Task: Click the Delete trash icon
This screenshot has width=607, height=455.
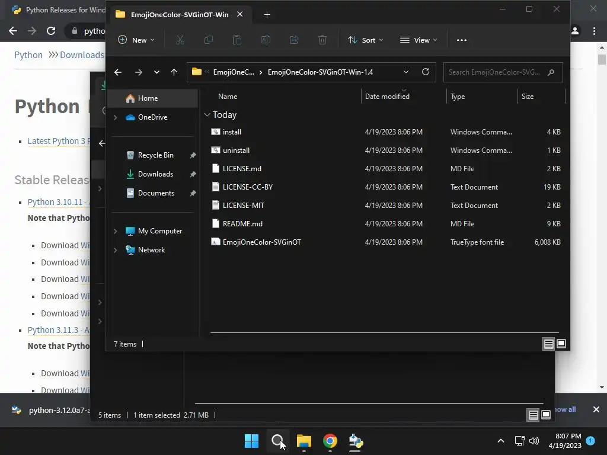Action: click(x=322, y=40)
